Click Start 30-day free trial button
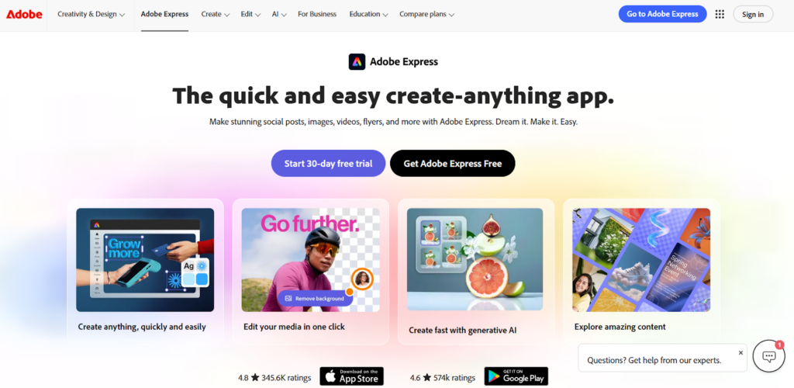 tap(328, 163)
